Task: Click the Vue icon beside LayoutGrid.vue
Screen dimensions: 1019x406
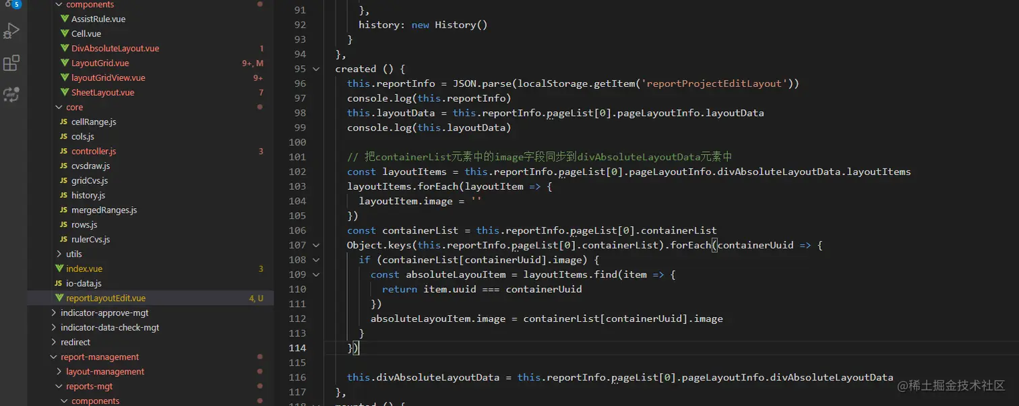Action: (x=65, y=63)
